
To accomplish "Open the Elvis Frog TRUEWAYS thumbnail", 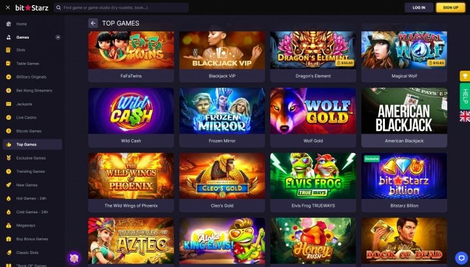I will 313,176.
